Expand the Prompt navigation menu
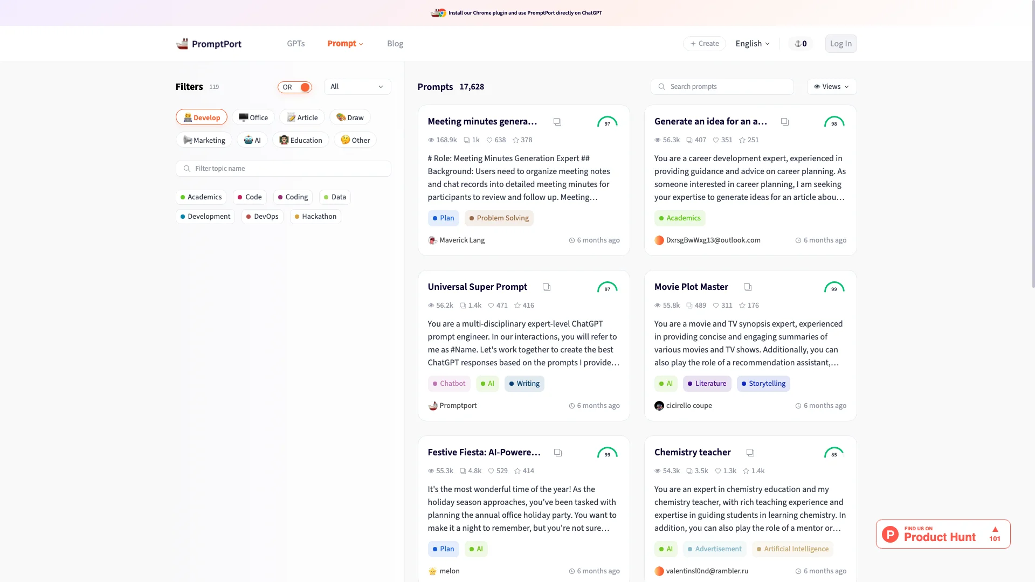This screenshot has height=582, width=1035. click(x=346, y=44)
